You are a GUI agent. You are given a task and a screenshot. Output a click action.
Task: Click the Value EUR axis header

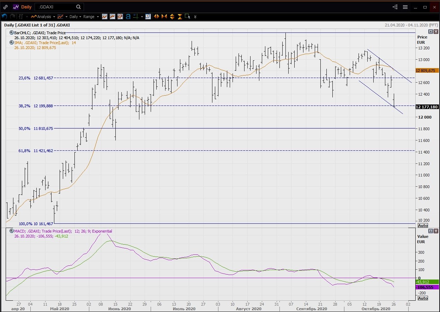coord(422,239)
